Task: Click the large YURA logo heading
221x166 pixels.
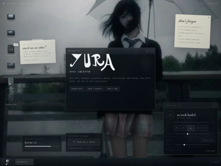Action: tap(92, 62)
